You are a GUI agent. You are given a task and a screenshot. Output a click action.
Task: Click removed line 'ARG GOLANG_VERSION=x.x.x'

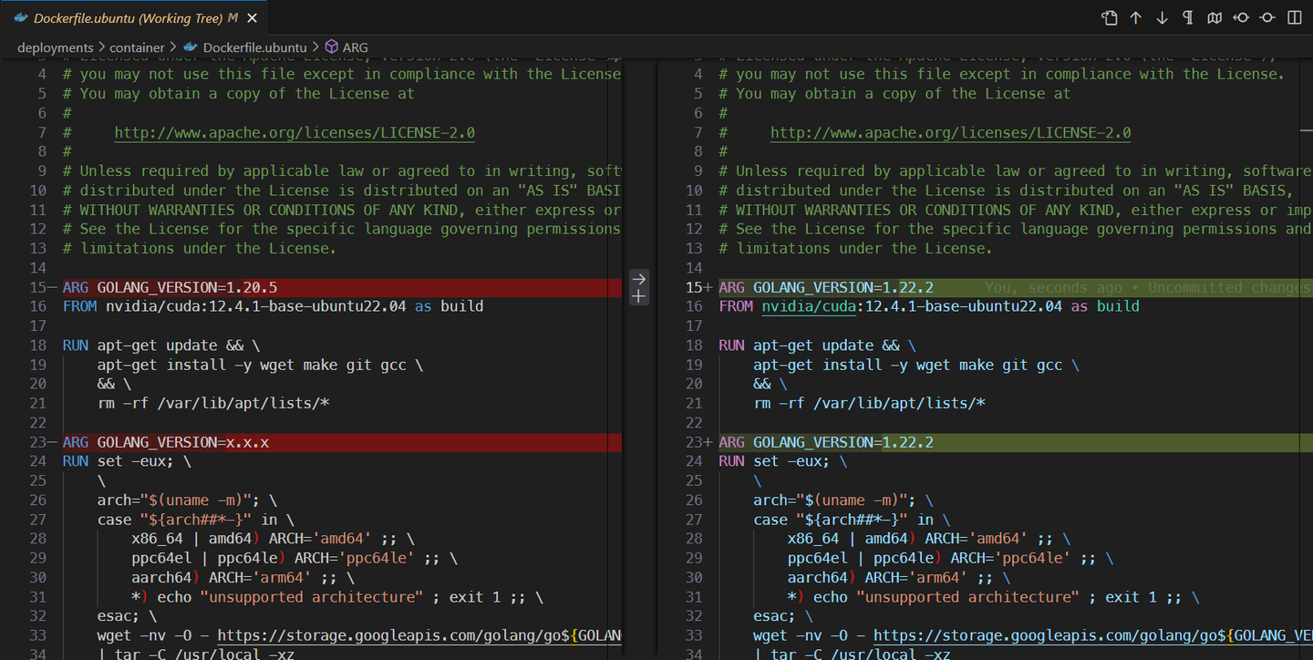pos(342,442)
